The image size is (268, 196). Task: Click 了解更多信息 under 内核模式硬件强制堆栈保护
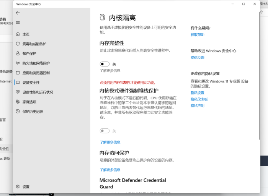[x=110, y=142]
